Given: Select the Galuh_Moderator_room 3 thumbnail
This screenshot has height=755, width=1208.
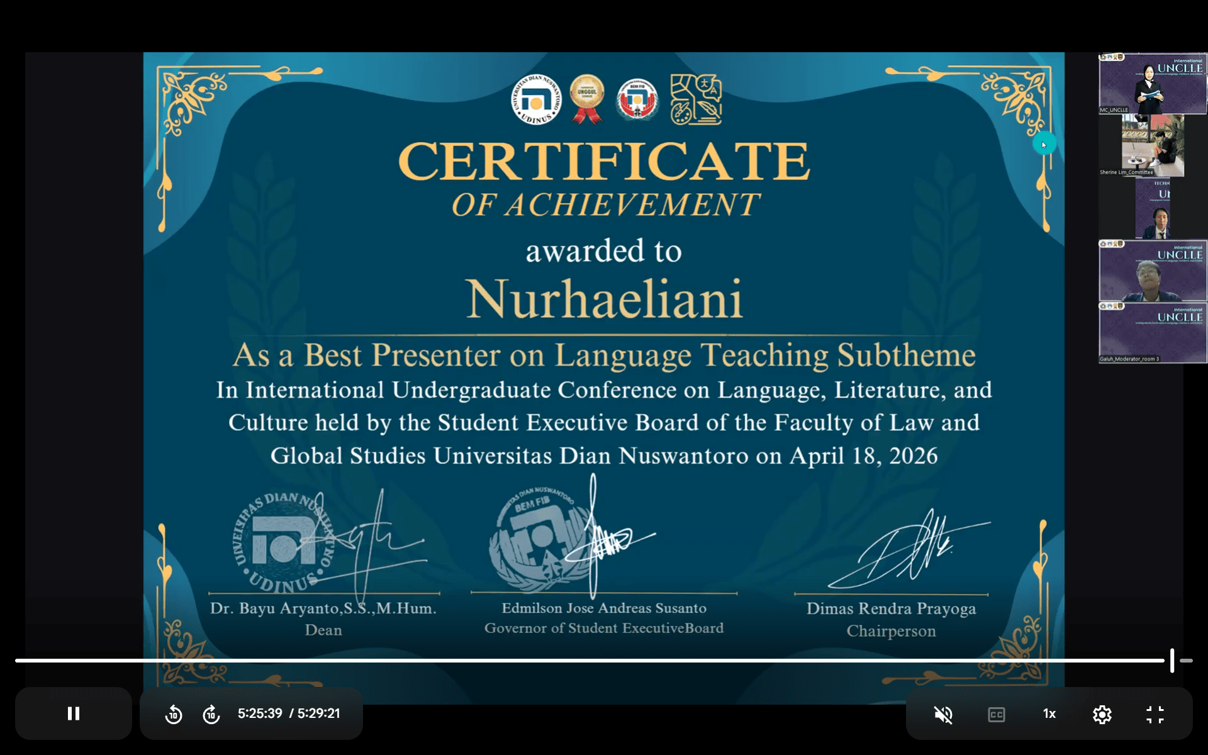Looking at the screenshot, I should 1153,333.
